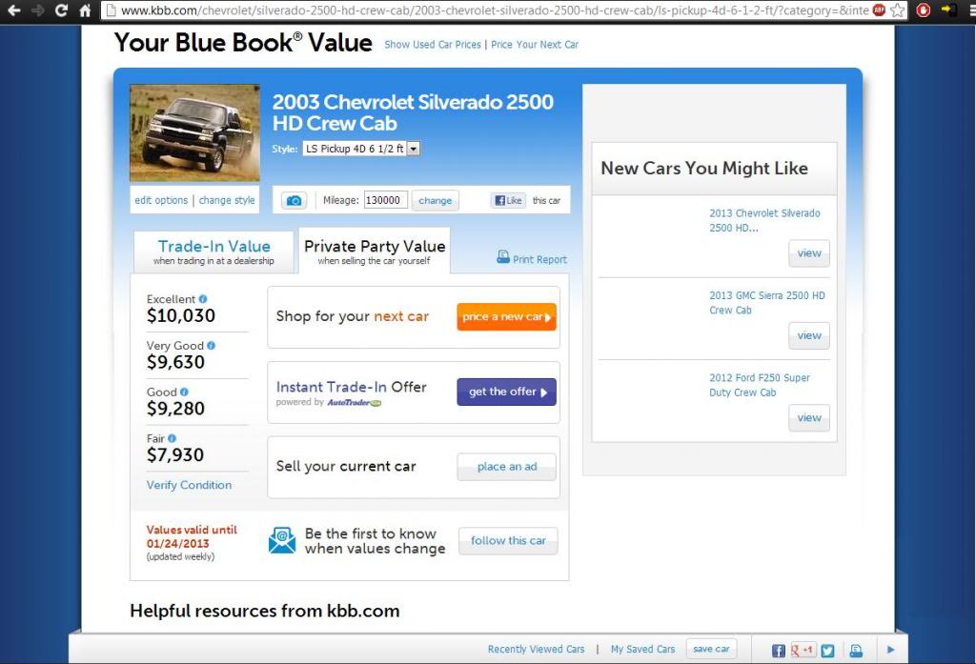The image size is (976, 664).
Task: Open the Print Report link
Action: click(x=539, y=259)
